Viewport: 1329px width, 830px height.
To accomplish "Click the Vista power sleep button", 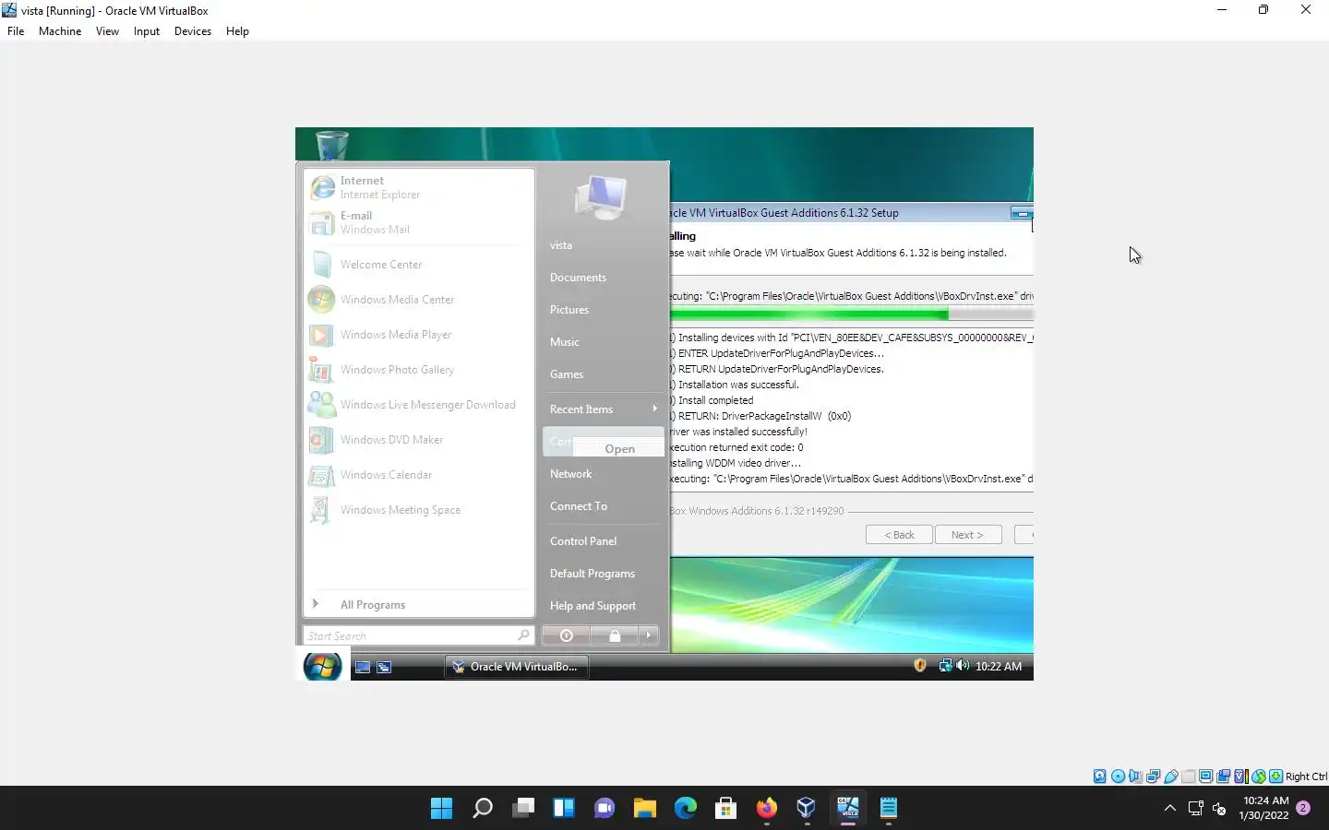I will [566, 635].
